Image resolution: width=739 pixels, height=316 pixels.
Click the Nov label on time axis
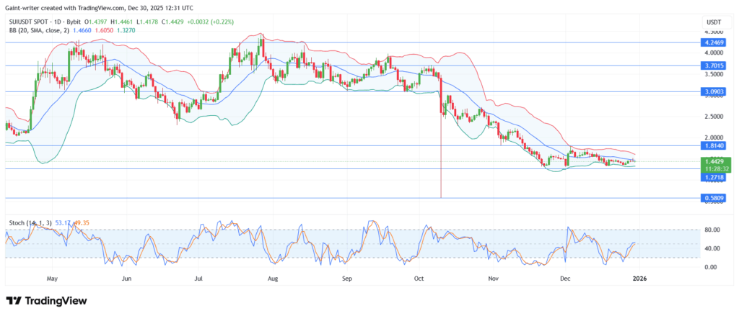[492, 279]
